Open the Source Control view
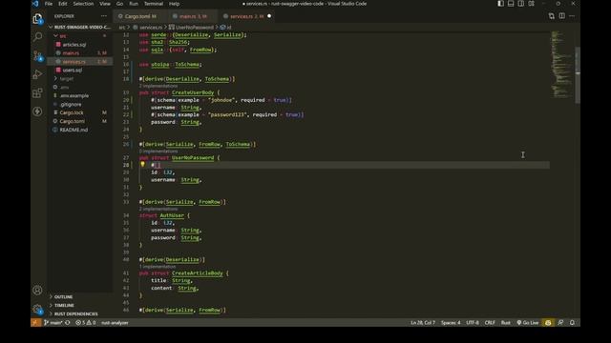This screenshot has width=611, height=343. click(37, 55)
